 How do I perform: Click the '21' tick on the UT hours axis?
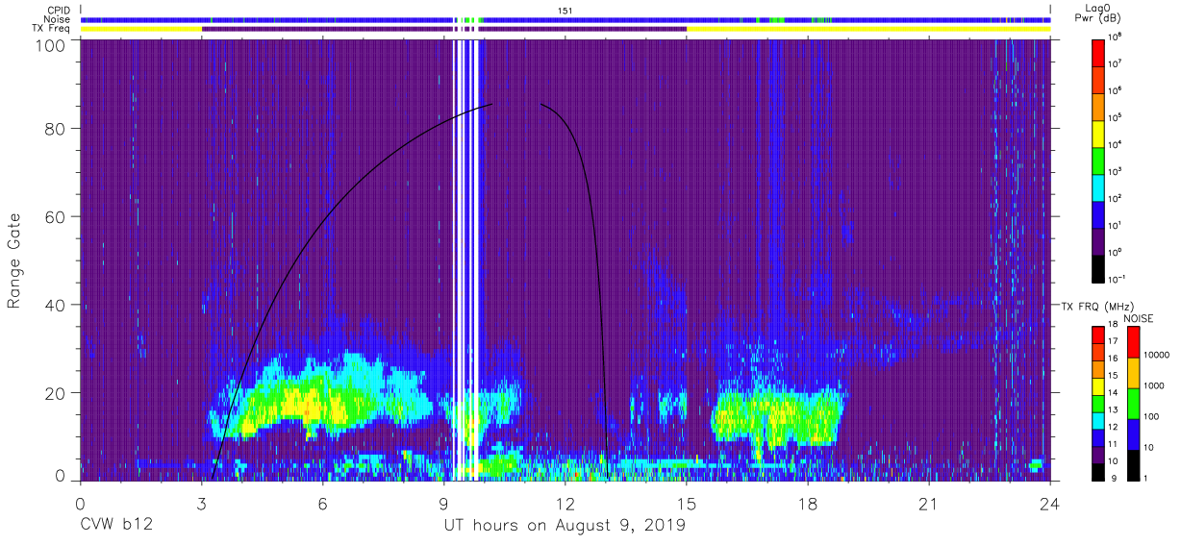[x=929, y=505]
